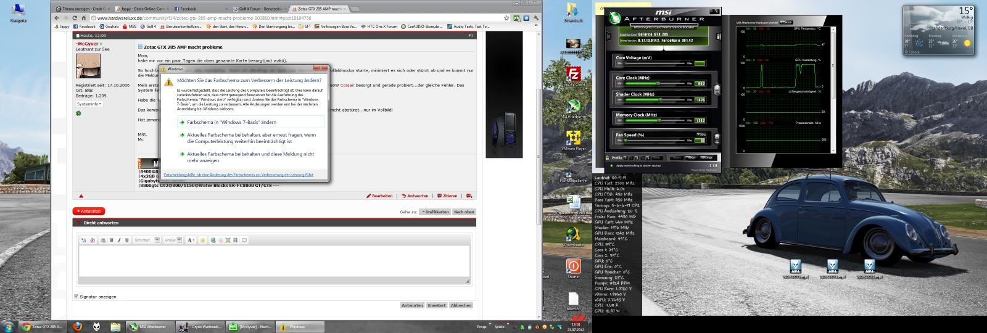The height and width of the screenshot is (333, 987).
Task: Click the Nach oben button
Action: coord(465,212)
